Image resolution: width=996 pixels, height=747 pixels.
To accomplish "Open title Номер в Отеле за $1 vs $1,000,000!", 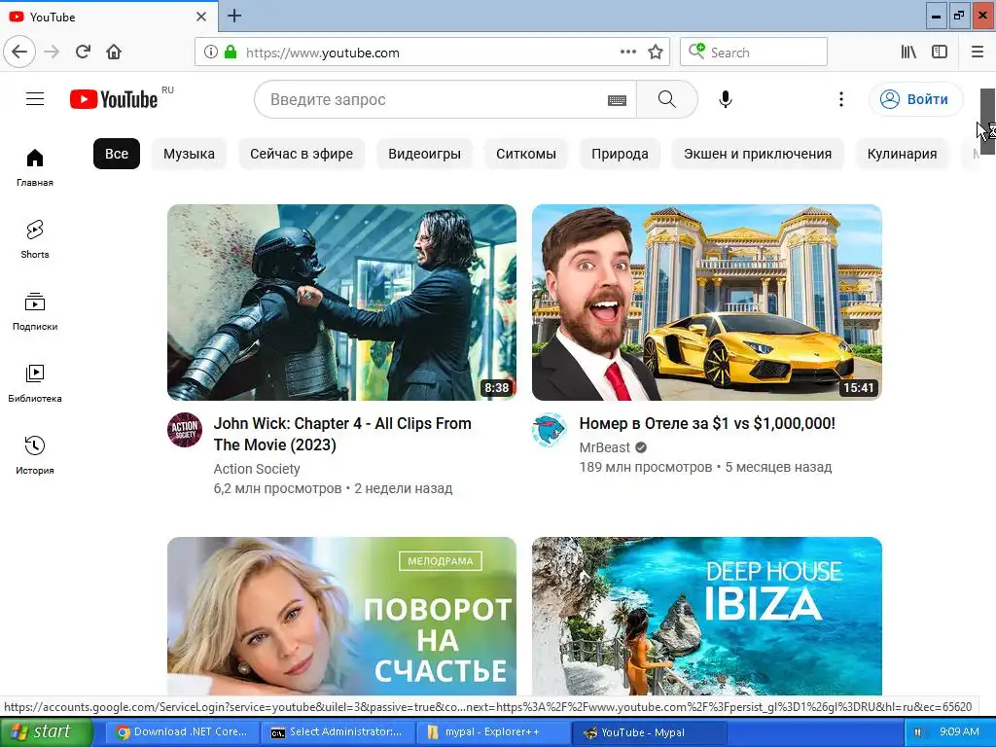I will (707, 424).
